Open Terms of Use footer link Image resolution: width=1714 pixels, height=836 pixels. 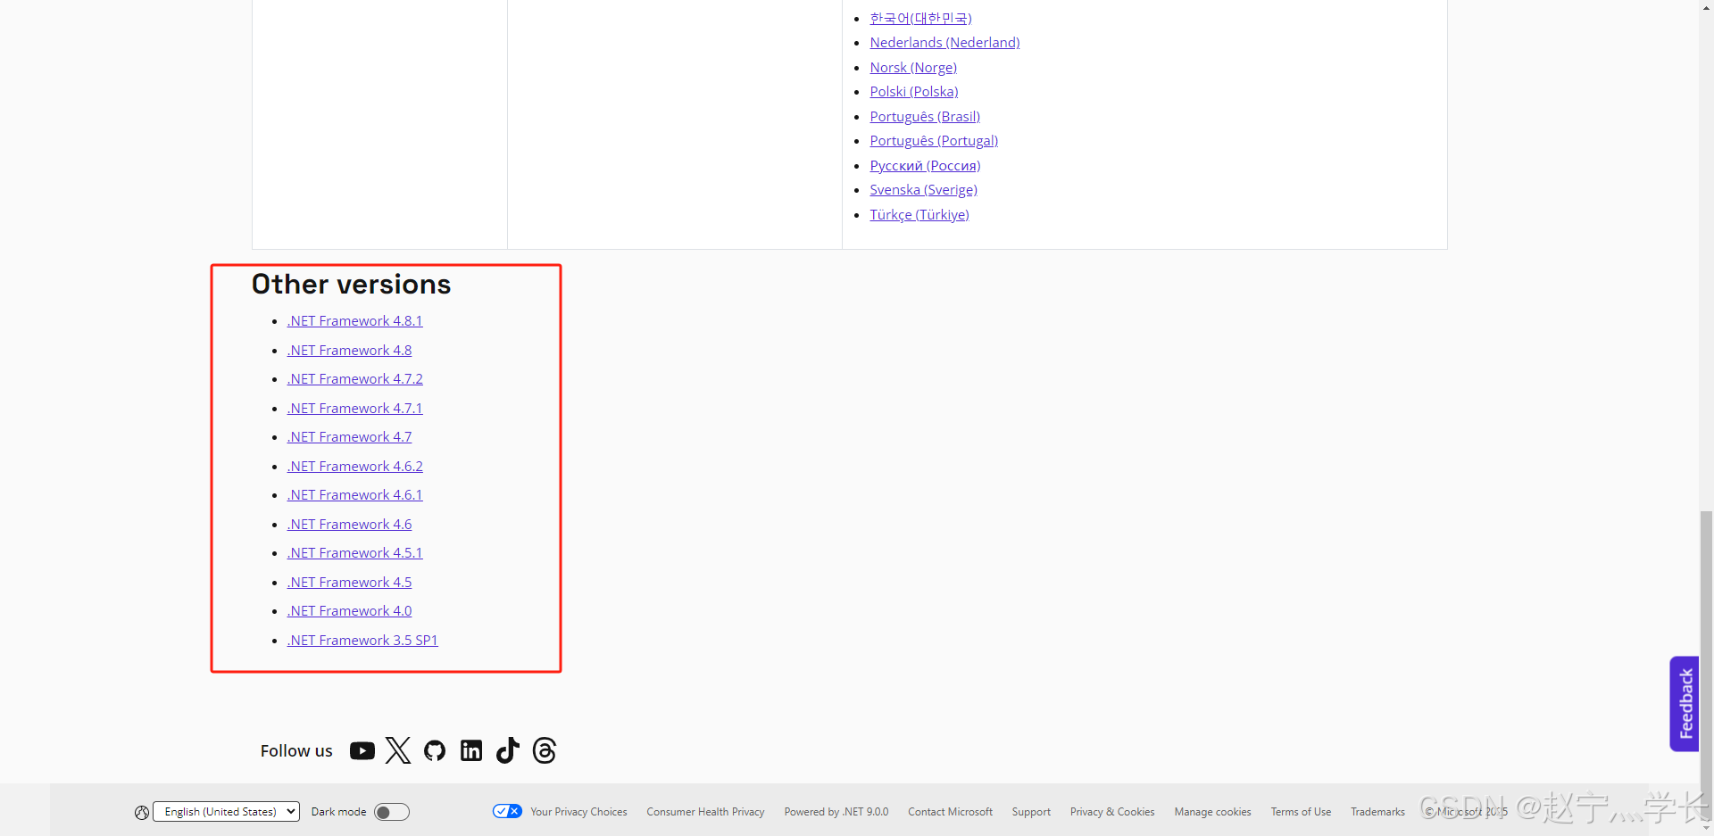point(1301,812)
